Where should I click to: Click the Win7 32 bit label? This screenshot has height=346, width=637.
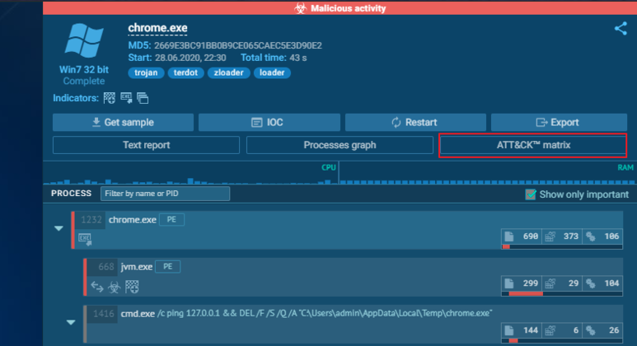click(x=84, y=69)
